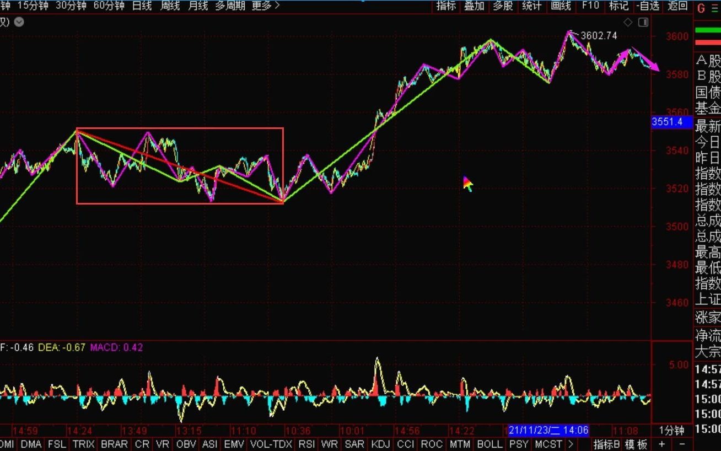Click the 叠加 overlay button
Image resolution: width=721 pixels, height=451 pixels.
[474, 6]
